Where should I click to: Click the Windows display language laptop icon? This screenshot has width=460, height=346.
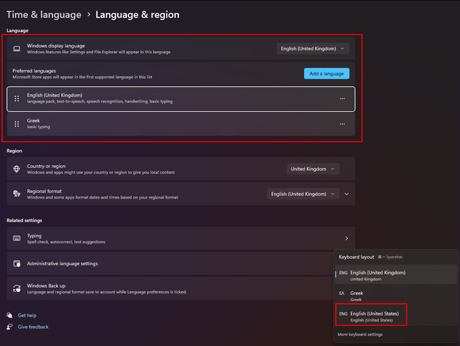point(17,48)
